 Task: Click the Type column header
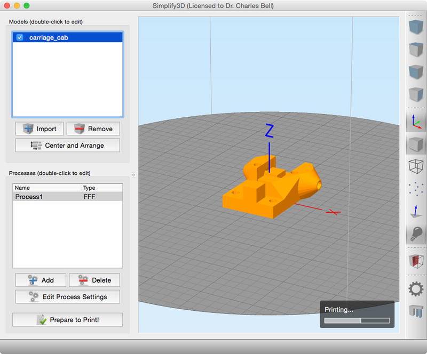coord(102,188)
